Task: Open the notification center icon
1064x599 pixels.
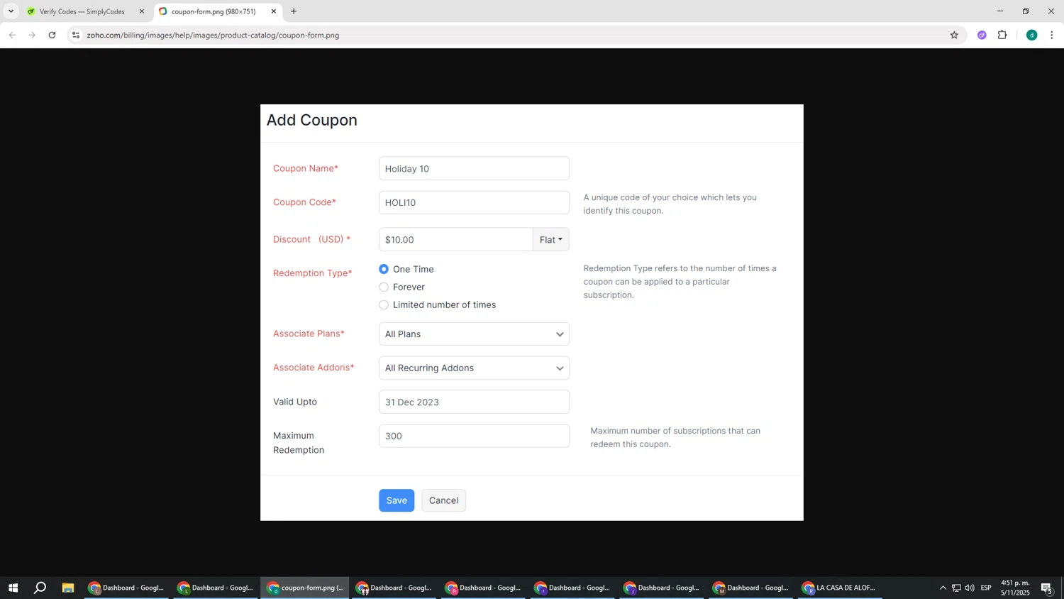Action: pos(1047,588)
